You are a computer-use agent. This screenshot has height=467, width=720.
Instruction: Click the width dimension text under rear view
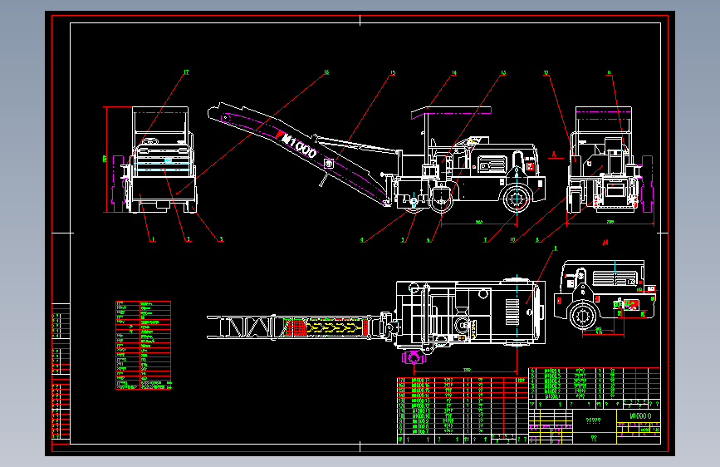pos(610,222)
